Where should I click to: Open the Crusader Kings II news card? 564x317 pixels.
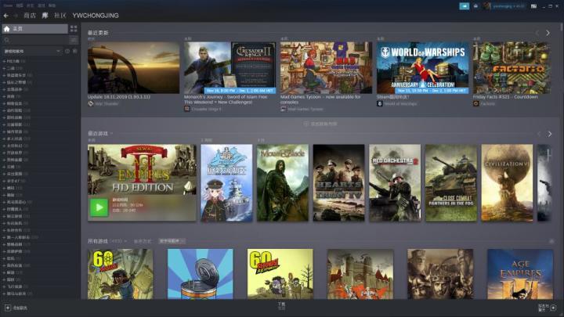coord(230,67)
